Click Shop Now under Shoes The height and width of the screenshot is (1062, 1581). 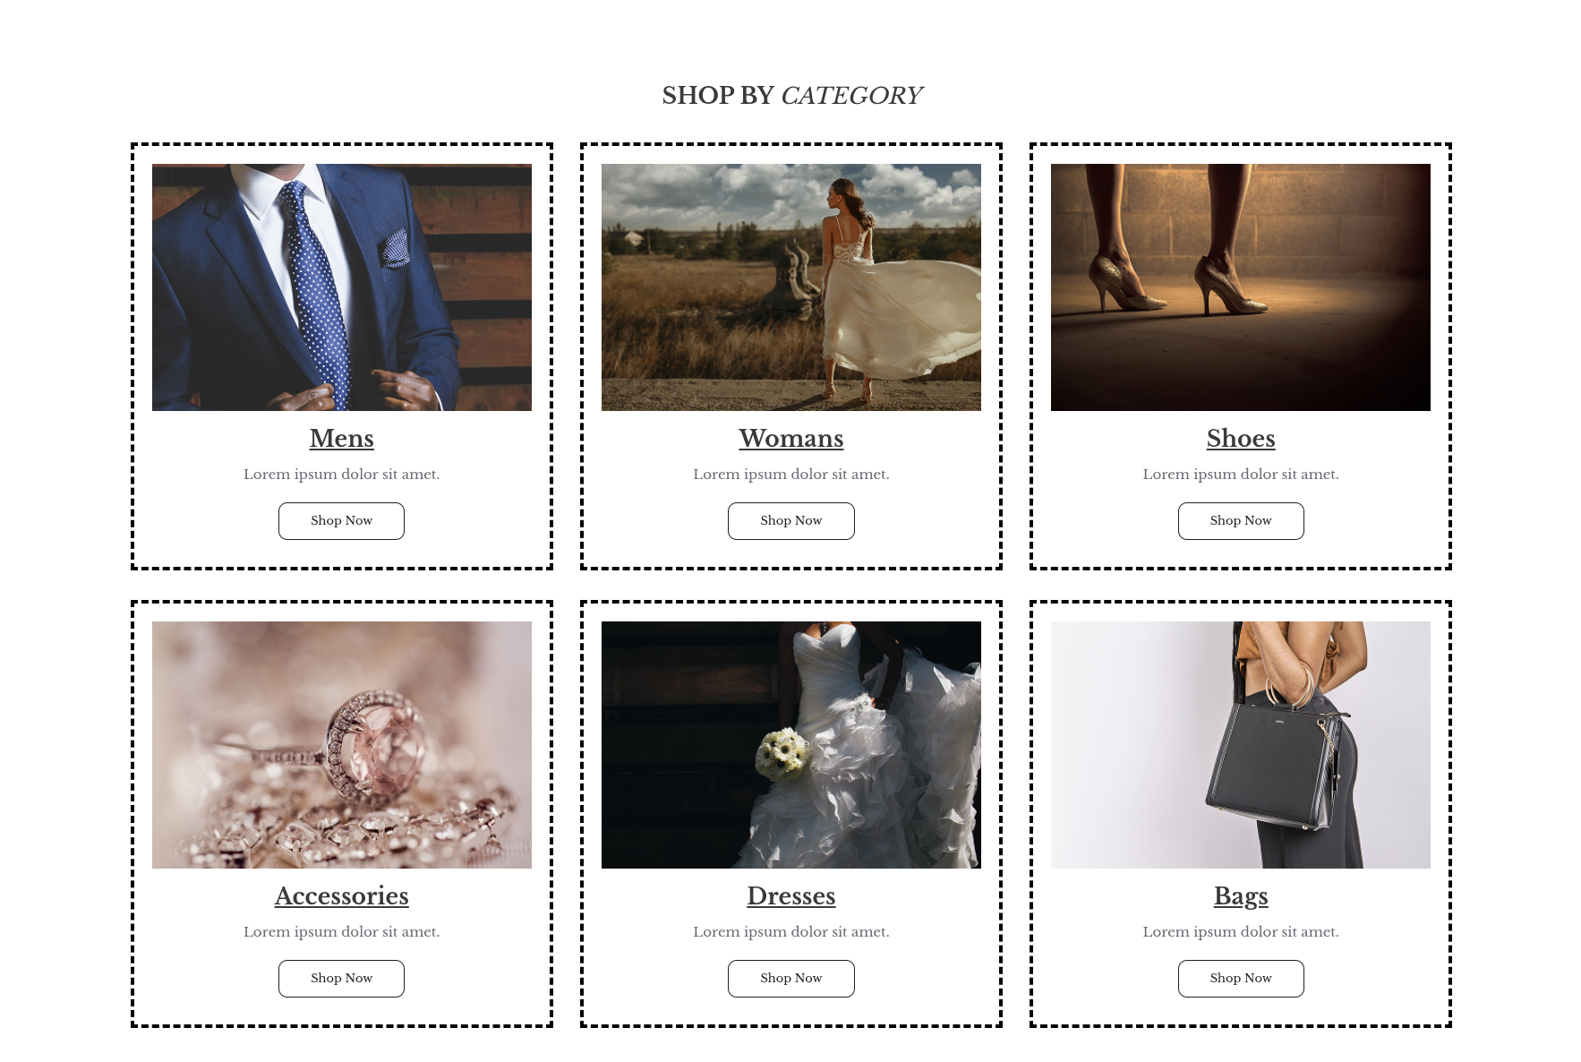point(1240,521)
